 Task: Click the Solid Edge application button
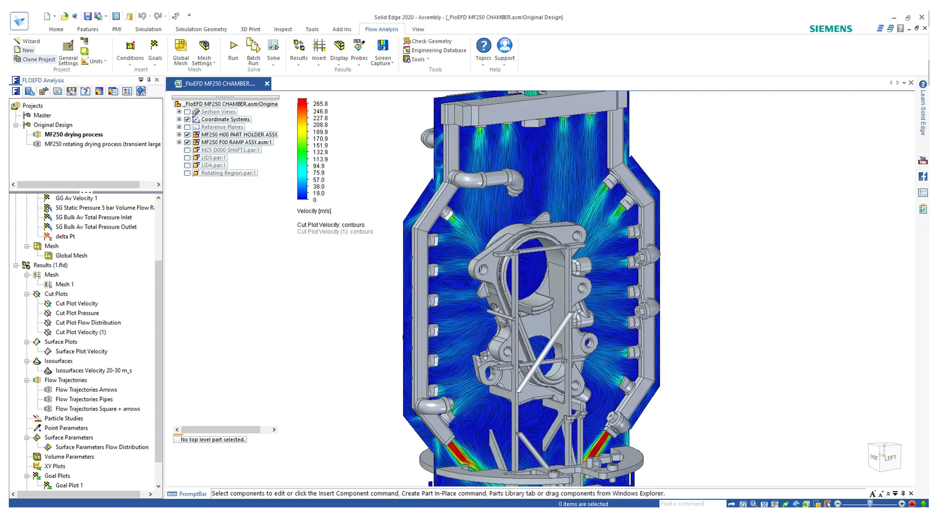click(x=19, y=21)
